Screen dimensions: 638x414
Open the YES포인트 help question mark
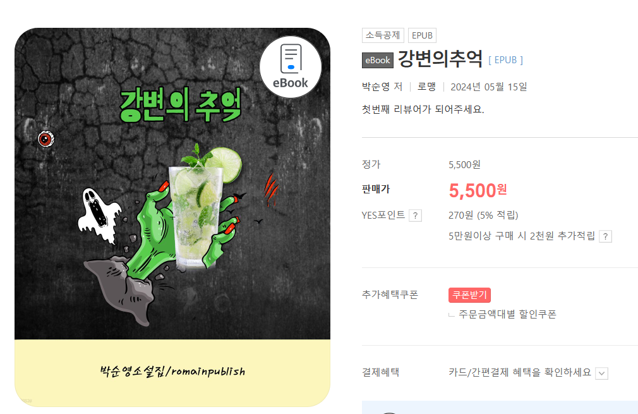(x=415, y=216)
